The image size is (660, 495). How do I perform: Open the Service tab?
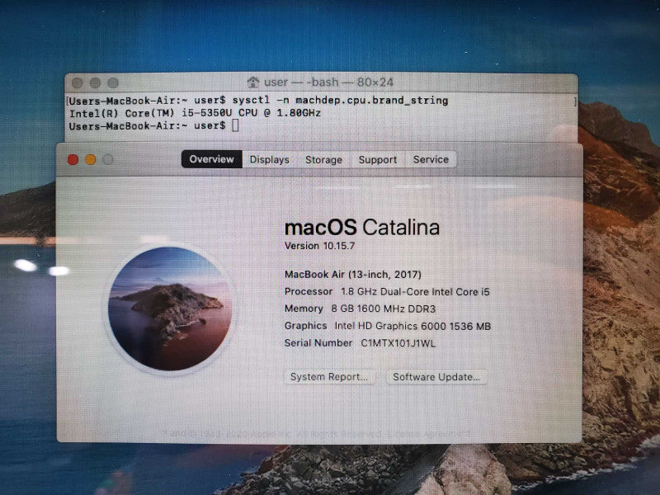[431, 159]
